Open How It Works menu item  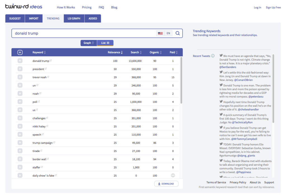[66, 7]
